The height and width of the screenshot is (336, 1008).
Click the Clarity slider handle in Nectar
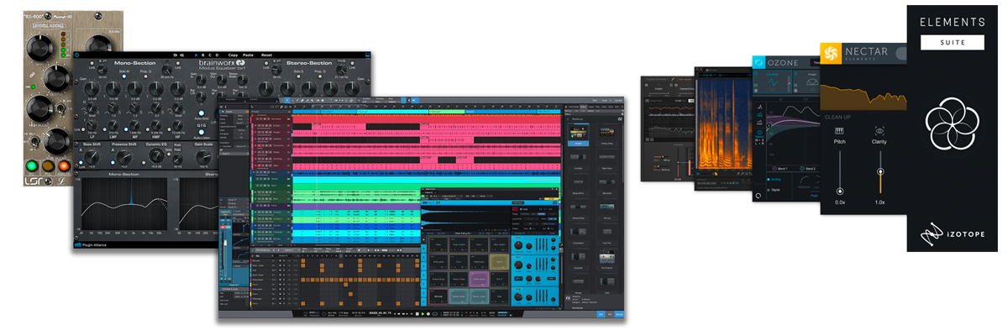879,171
